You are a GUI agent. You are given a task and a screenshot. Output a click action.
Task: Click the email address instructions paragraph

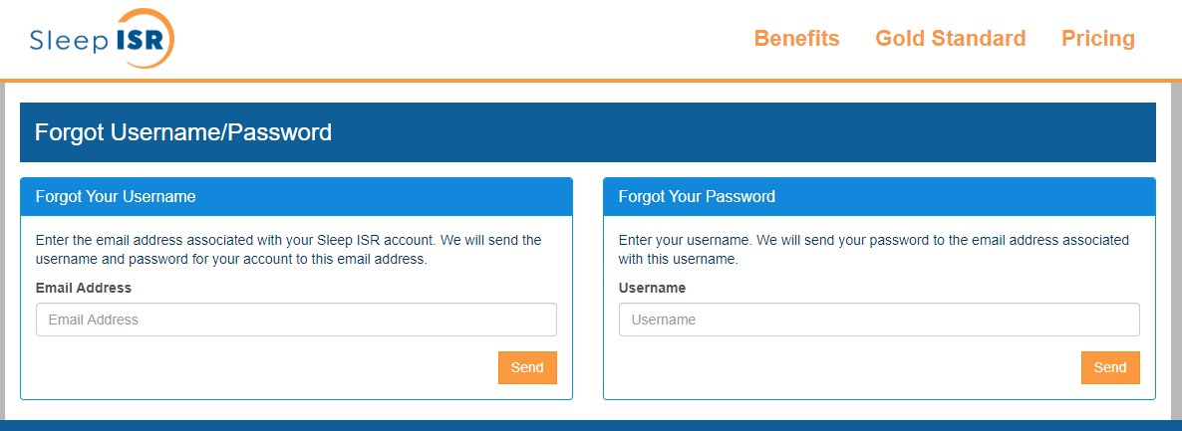tap(288, 250)
